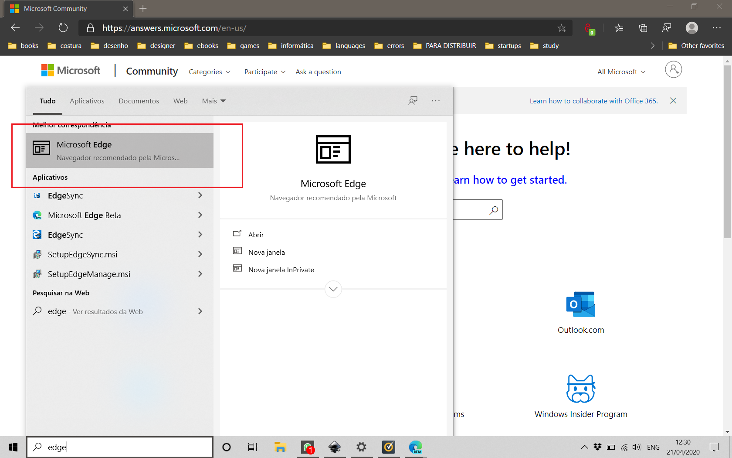Expand SetupEdgeManage.msi result arrow
Screen dimensions: 732x458
click(200, 274)
